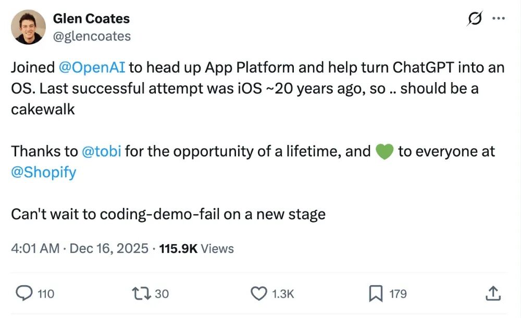Click the 4:01 AM Dec 16 timestamp
The height and width of the screenshot is (318, 521).
80,248
